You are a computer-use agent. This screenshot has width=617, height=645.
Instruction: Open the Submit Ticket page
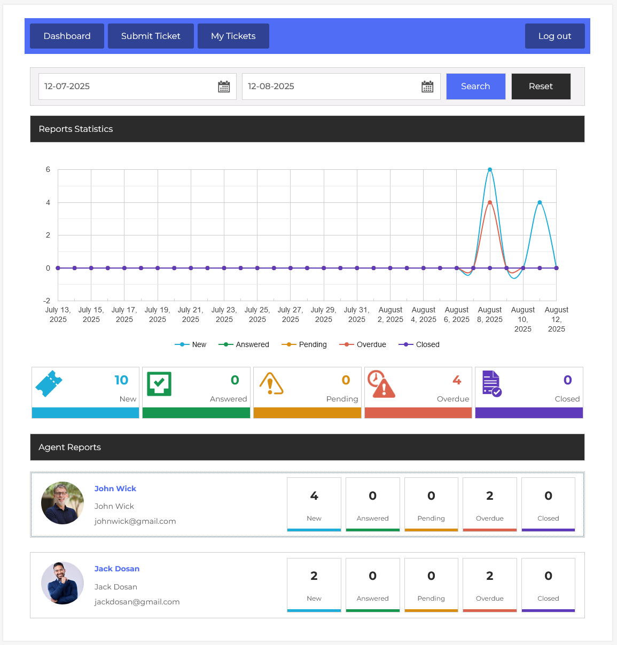coord(151,36)
